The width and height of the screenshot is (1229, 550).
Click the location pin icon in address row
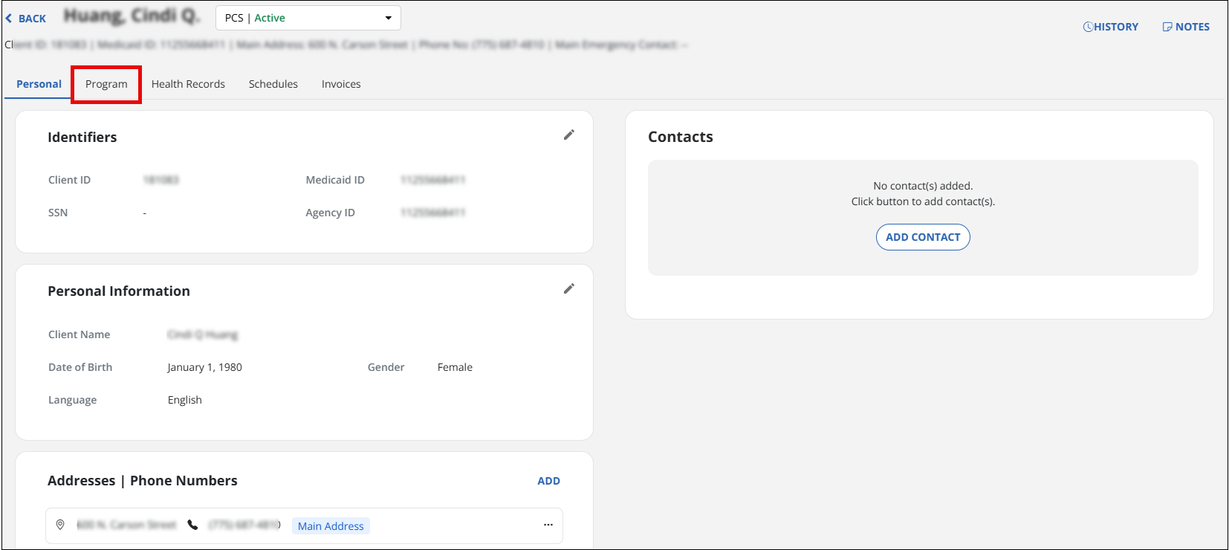tap(60, 525)
